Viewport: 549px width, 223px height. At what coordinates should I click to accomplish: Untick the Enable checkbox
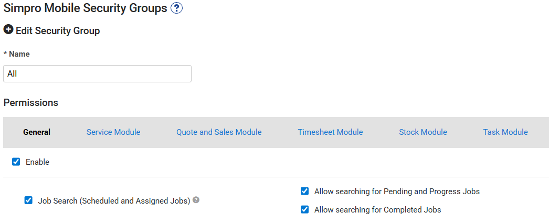[16, 162]
